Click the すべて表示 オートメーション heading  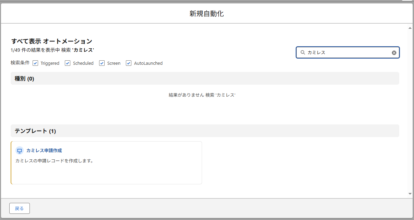point(51,41)
